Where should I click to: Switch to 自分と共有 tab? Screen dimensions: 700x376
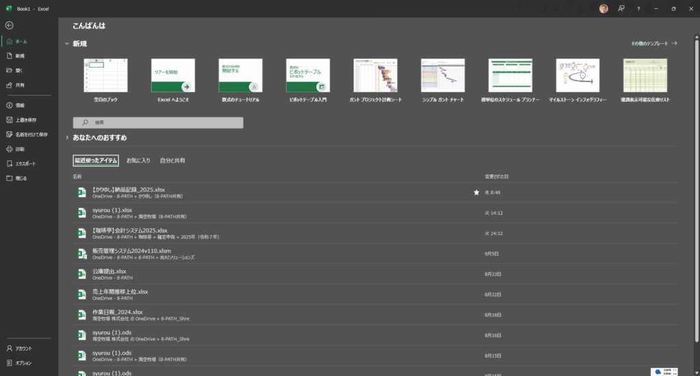point(172,161)
